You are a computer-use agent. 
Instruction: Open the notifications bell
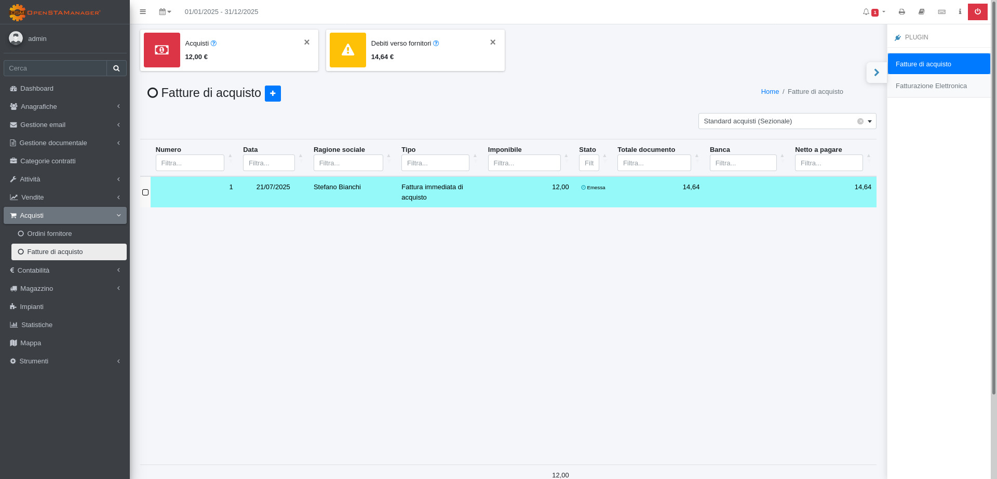[x=866, y=12]
